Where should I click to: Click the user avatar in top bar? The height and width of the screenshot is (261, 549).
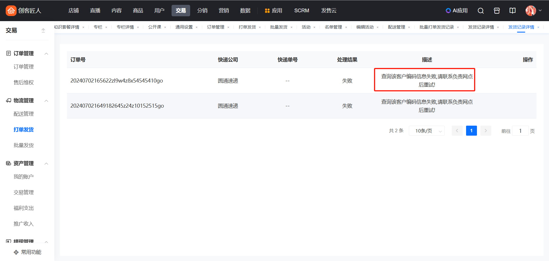pos(531,11)
